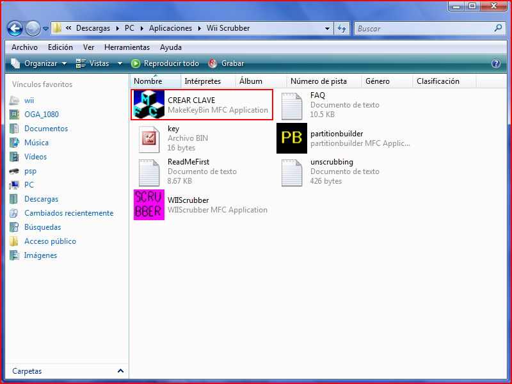
Task: Click the Carpetas label
Action: (x=27, y=371)
